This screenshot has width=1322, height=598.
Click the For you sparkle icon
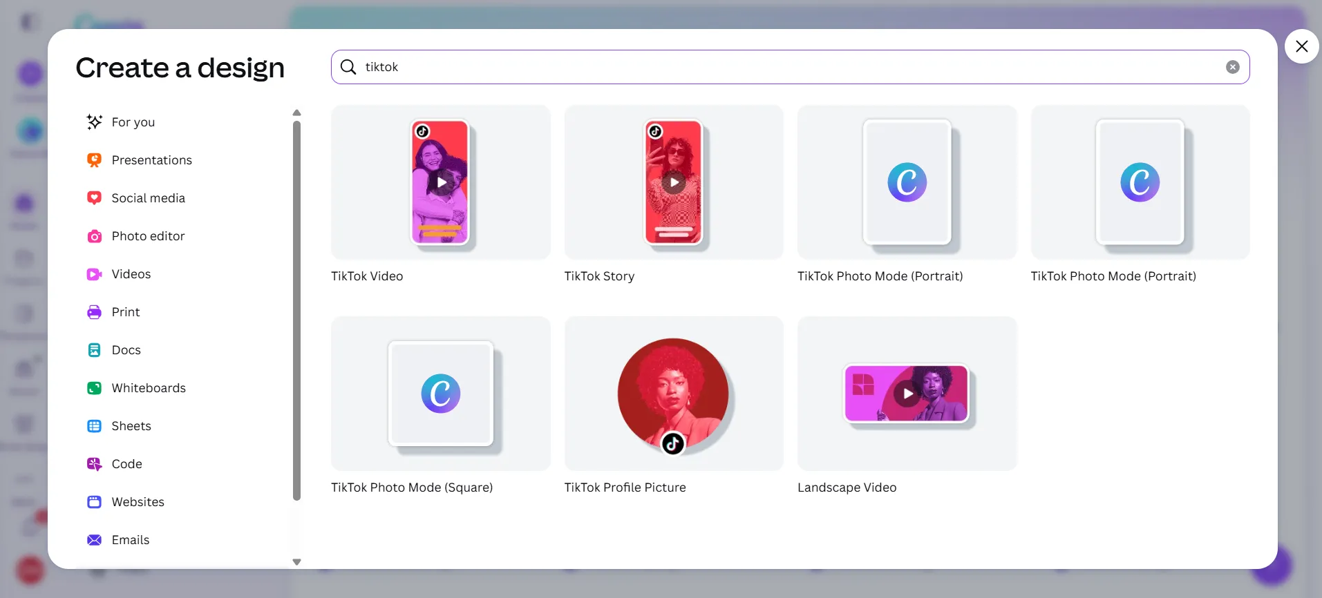pos(95,122)
